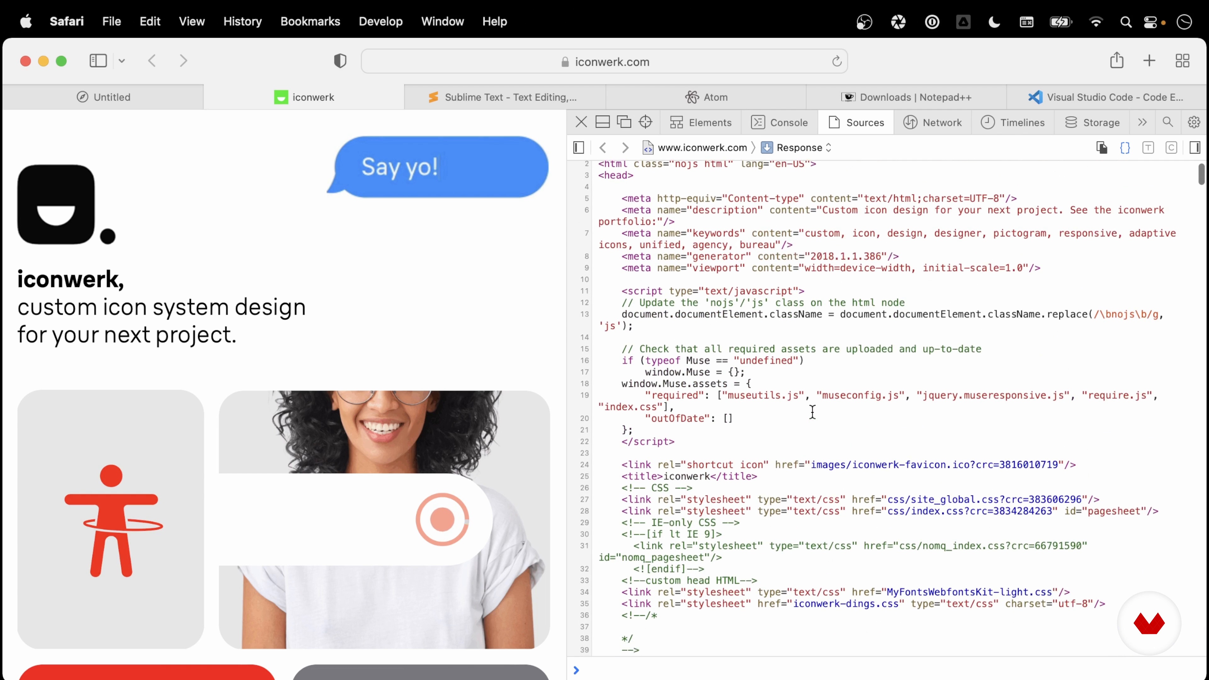
Task: Open the Share sheet
Action: [1116, 60]
